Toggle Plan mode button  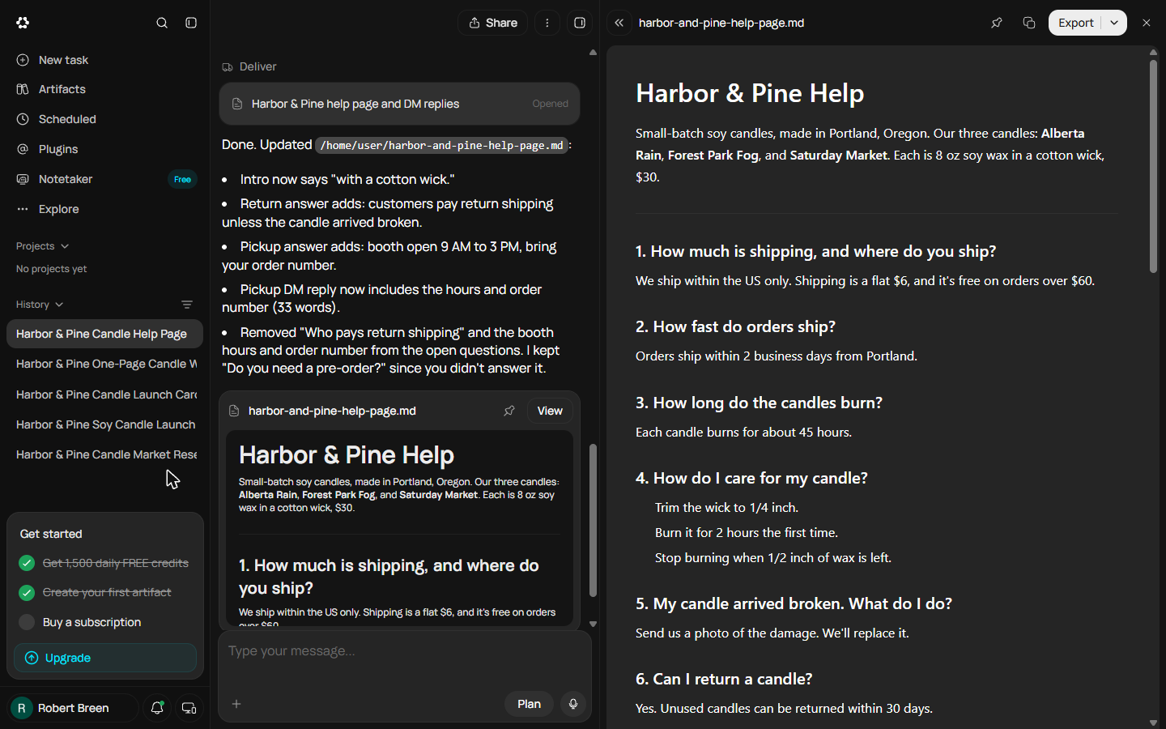530,704
